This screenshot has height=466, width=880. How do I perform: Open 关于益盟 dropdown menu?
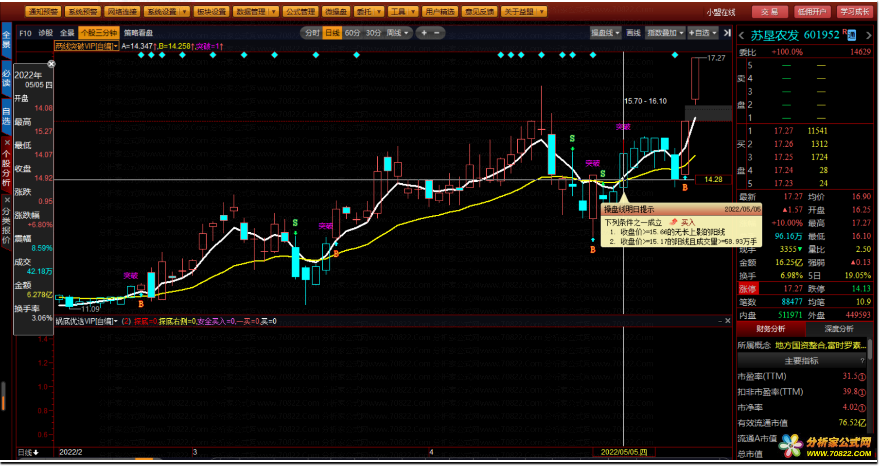pyautogui.click(x=524, y=12)
